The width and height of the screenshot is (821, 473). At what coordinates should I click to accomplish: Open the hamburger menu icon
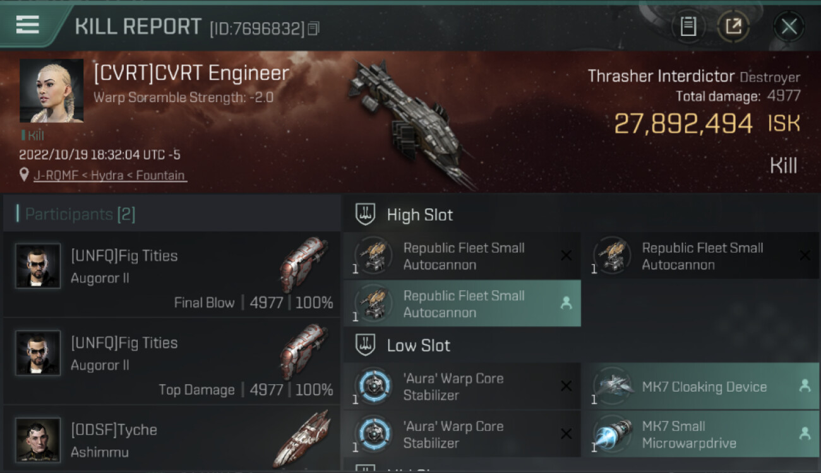click(27, 25)
